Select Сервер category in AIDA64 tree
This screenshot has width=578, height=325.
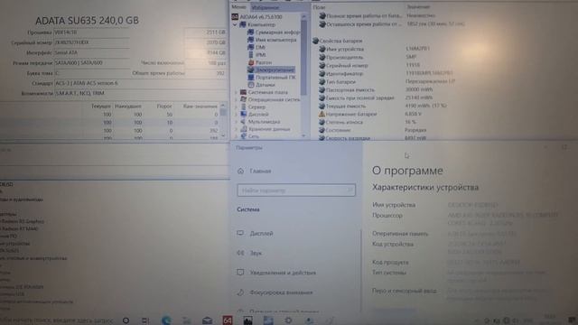click(256, 107)
